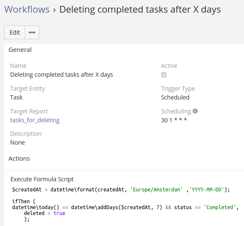The height and width of the screenshot is (226, 244).
Task: Click the workflow name field value
Action: pyautogui.click(x=61, y=75)
